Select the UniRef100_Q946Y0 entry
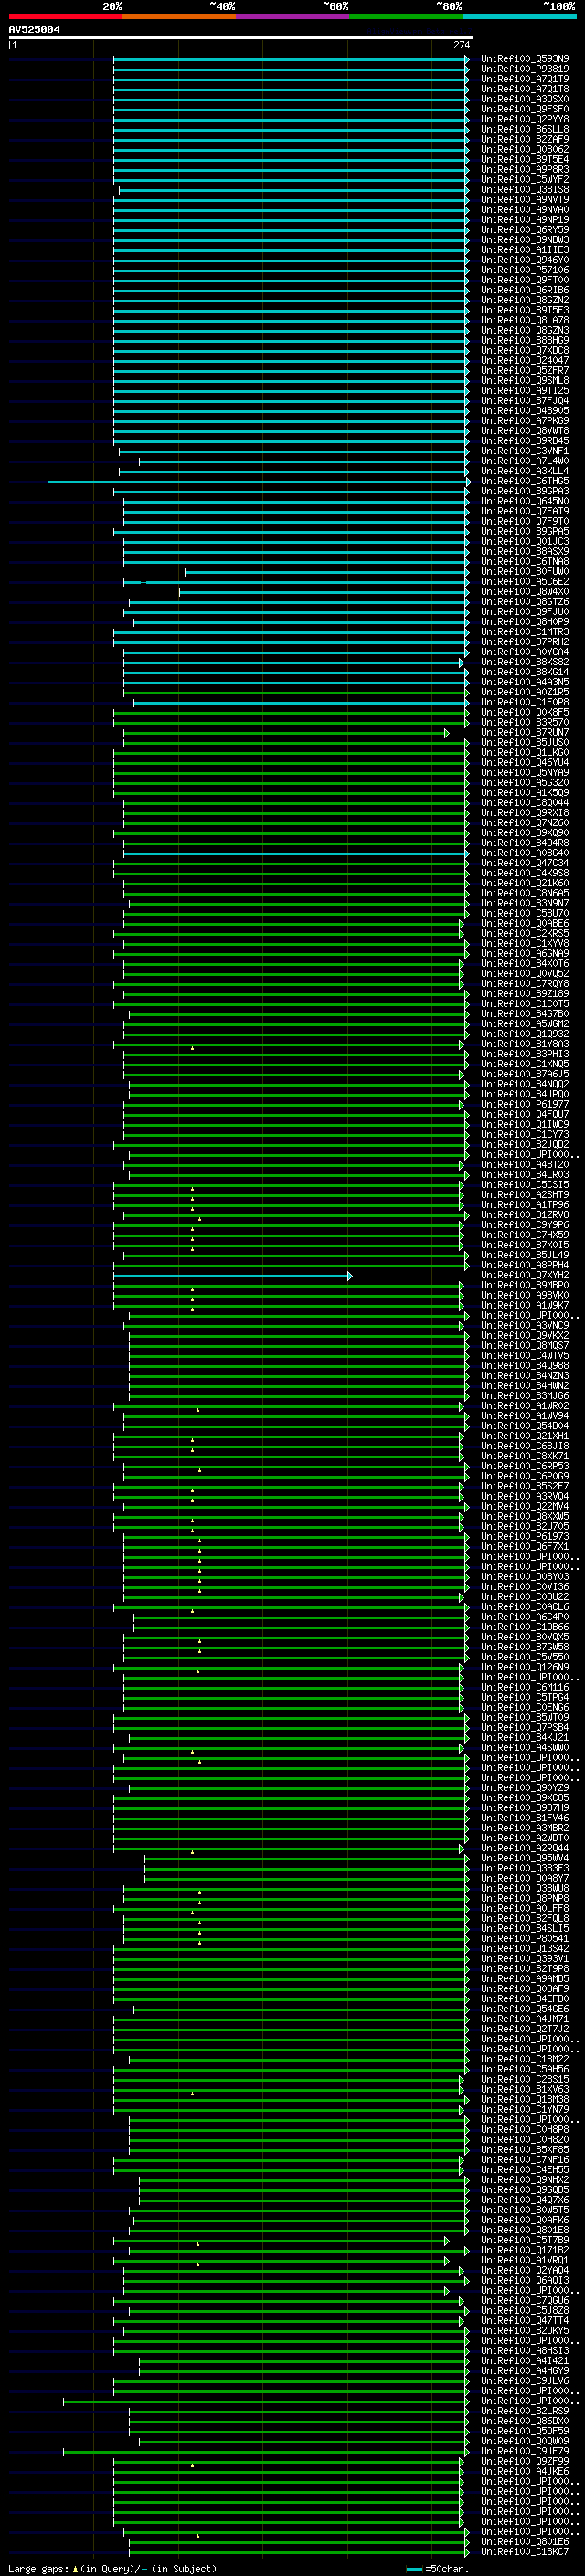The width and height of the screenshot is (585, 2576). coord(525,260)
